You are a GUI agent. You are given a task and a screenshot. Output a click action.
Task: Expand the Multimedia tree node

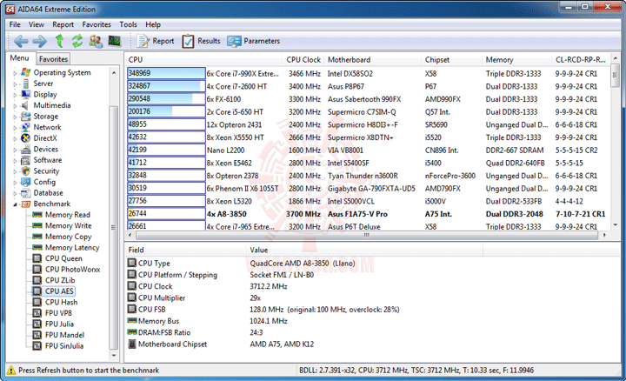tap(15, 106)
